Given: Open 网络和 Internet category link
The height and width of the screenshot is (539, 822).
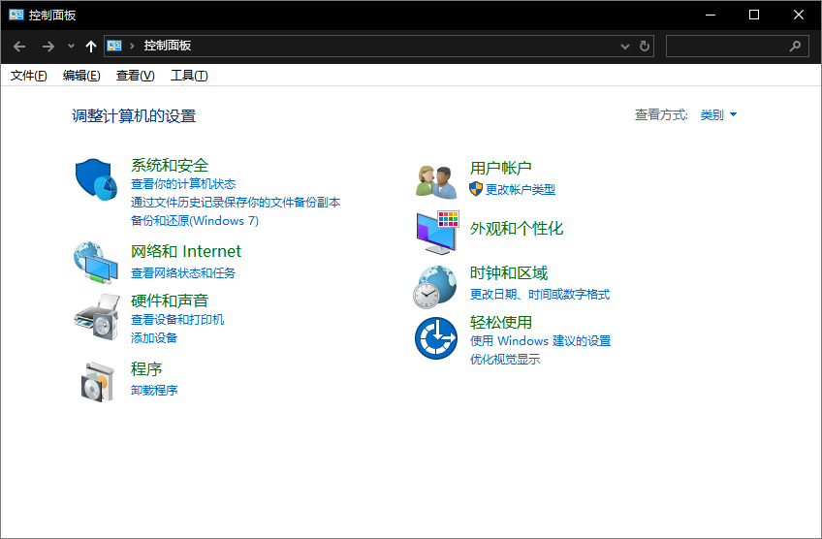Looking at the screenshot, I should pyautogui.click(x=185, y=252).
